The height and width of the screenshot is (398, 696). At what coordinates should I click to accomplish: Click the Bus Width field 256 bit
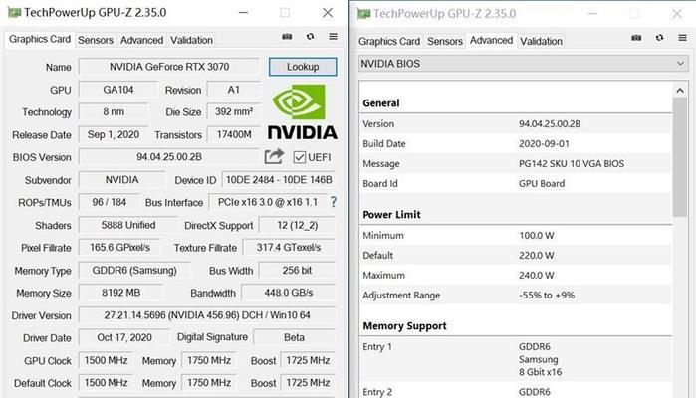[x=298, y=270]
